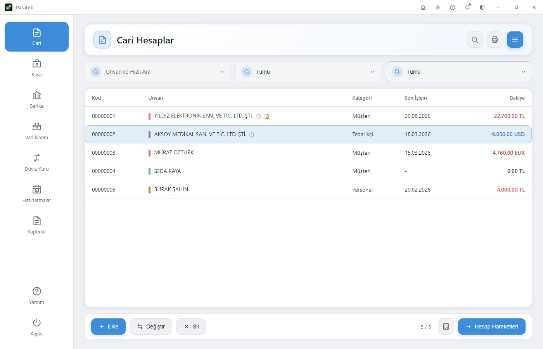Open the Raporlar section
543x349 pixels.
click(x=36, y=225)
